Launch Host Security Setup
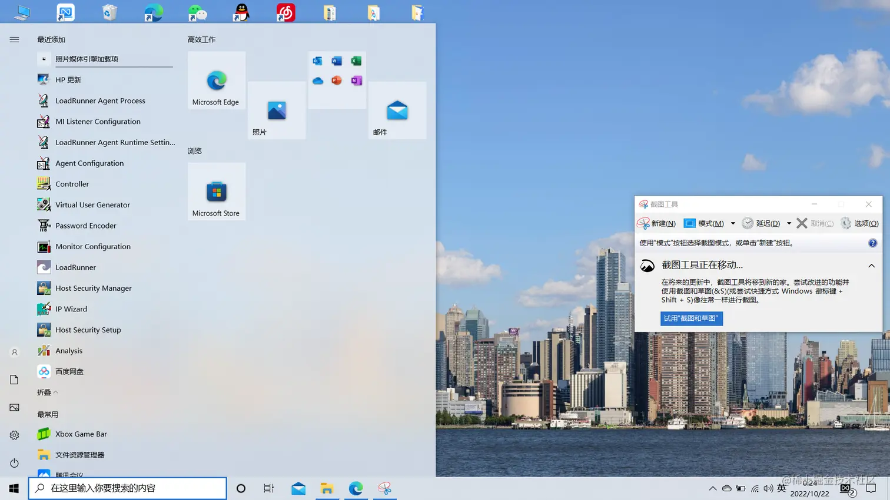This screenshot has width=890, height=500. pos(105,330)
